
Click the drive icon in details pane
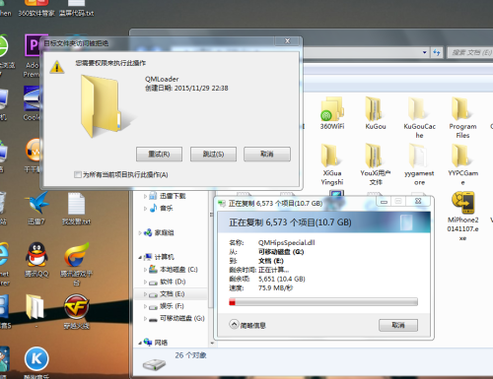(x=154, y=364)
